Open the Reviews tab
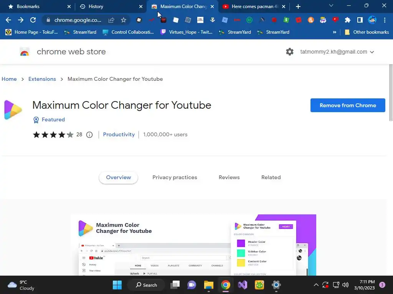This screenshot has width=393, height=294. point(229,177)
